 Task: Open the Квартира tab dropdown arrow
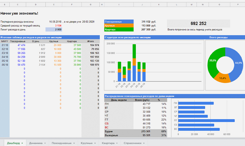(117, 143)
